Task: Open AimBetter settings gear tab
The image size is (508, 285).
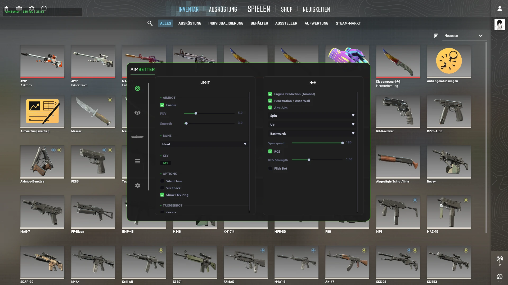Action: click(137, 185)
